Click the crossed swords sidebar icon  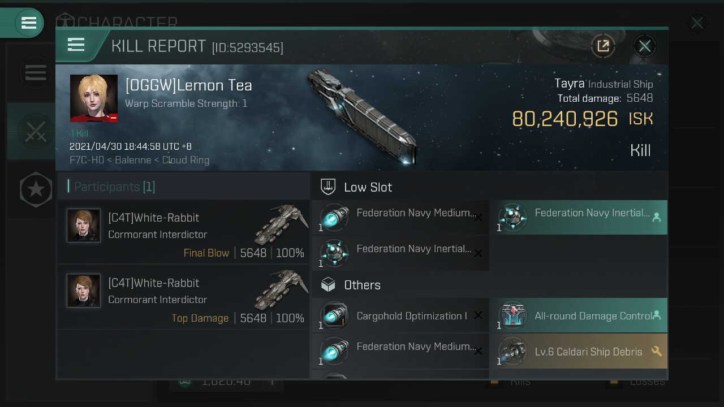pyautogui.click(x=35, y=131)
